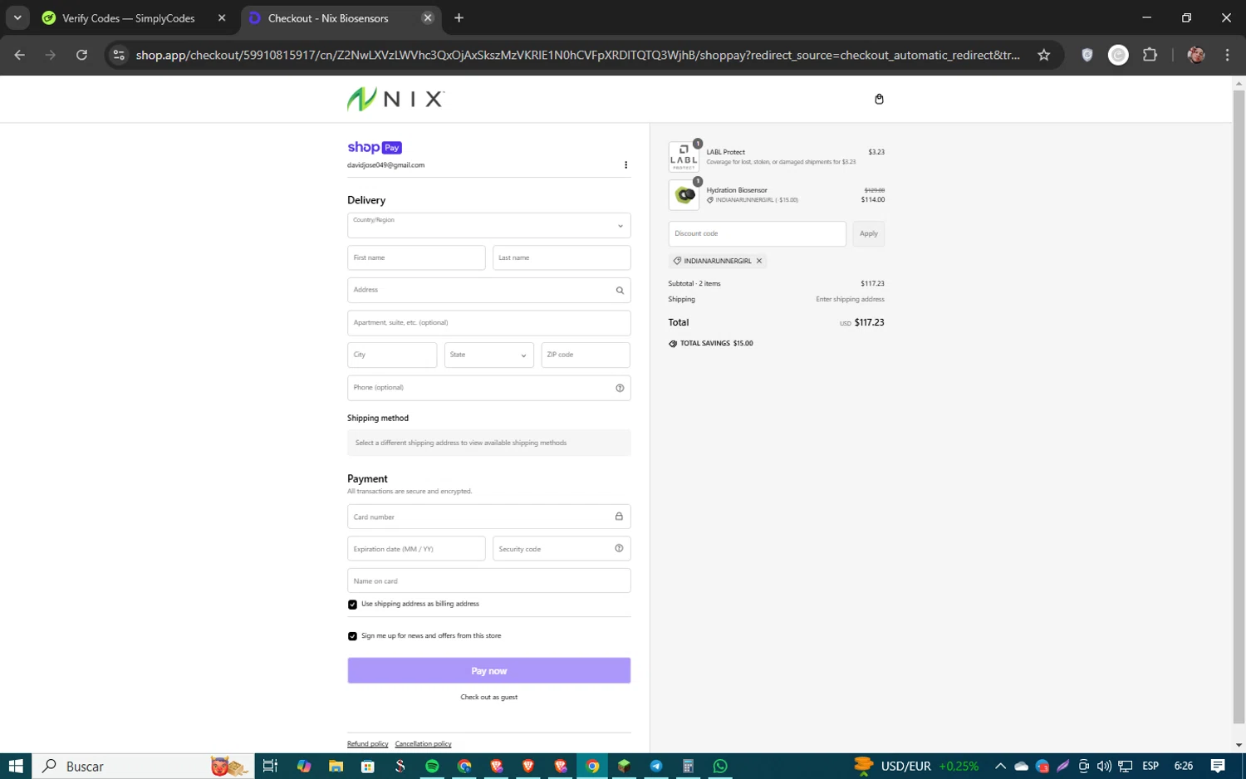Close the Verify Codes SimplyCodes tab

pyautogui.click(x=222, y=17)
